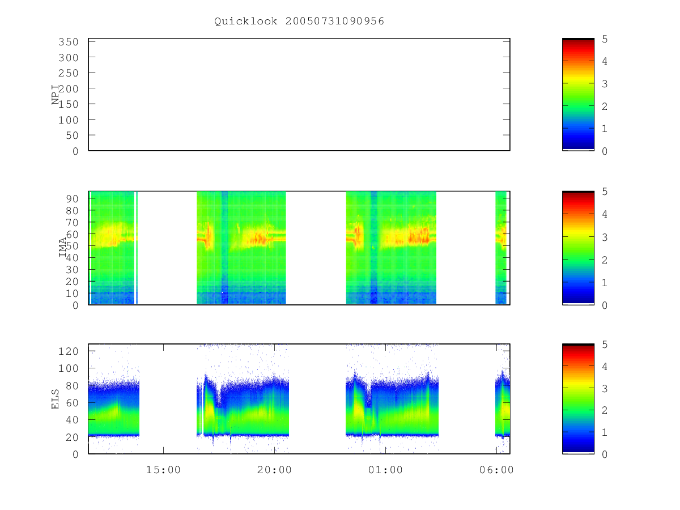680x510 pixels.
Task: Click the 20:00 time axis label
Action: [x=274, y=470]
